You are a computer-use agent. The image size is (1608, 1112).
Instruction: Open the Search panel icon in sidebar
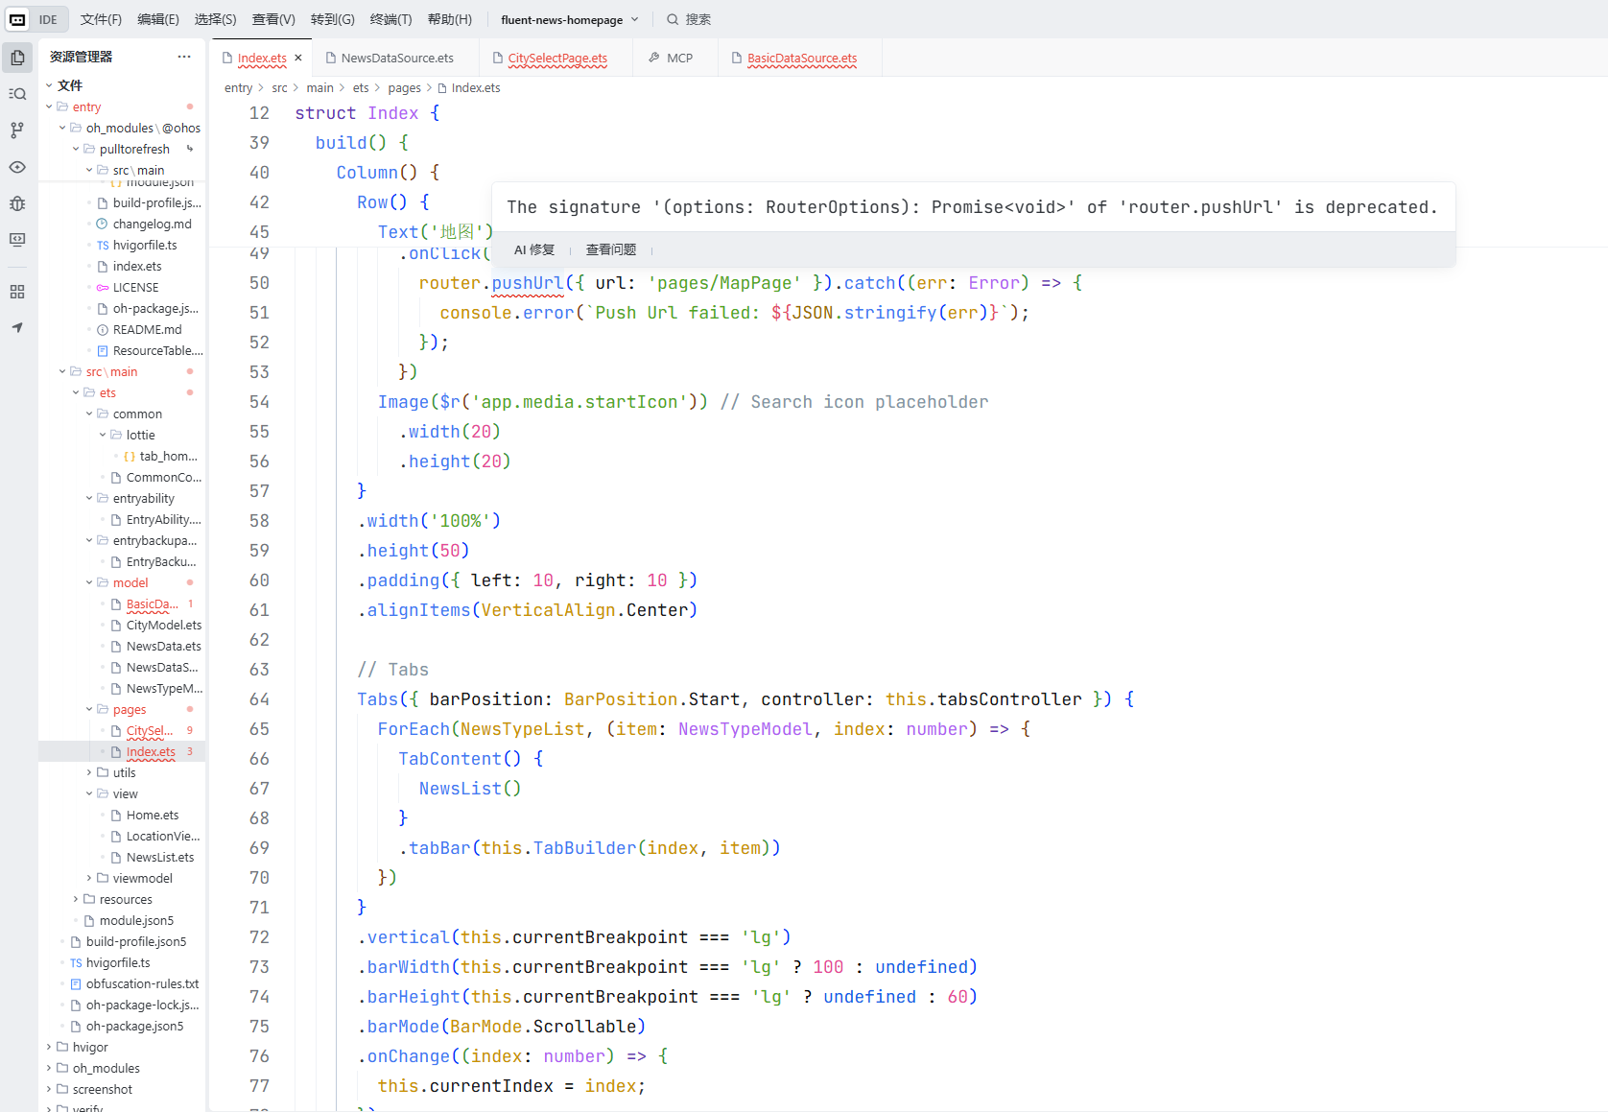point(17,94)
